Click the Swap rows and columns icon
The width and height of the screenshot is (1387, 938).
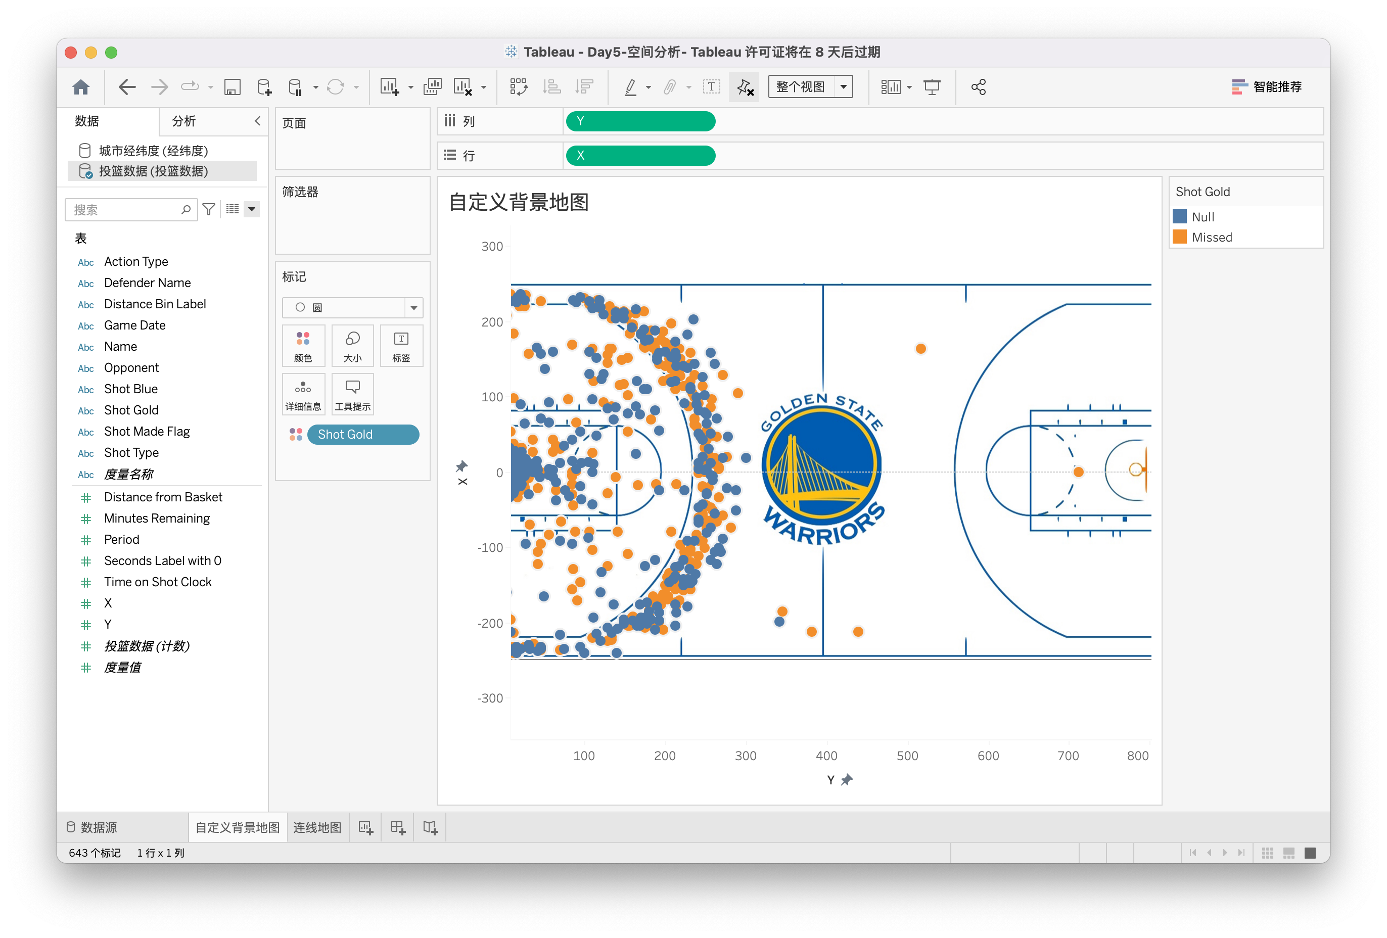(x=519, y=87)
